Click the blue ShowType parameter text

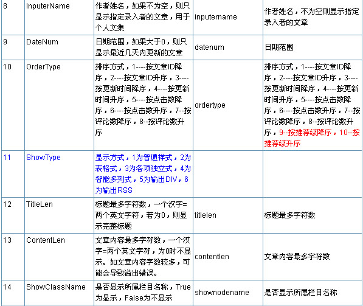43,158
